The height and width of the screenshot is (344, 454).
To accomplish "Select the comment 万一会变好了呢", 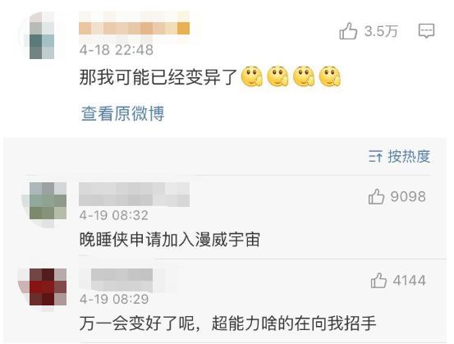I will pos(228,323).
